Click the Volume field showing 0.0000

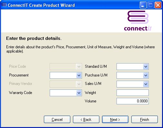[x=133, y=101]
